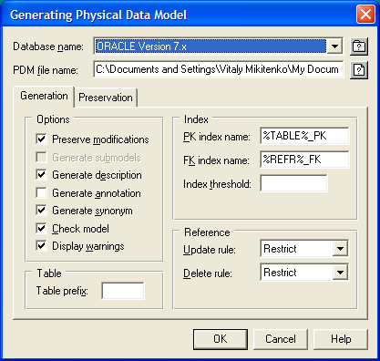
Task: Uncheck Generate description option
Action: point(41,175)
